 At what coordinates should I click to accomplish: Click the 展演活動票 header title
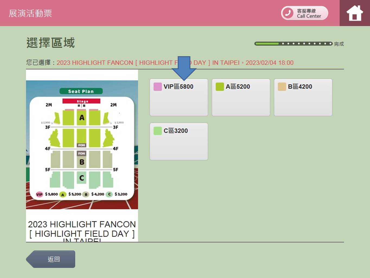pos(30,13)
